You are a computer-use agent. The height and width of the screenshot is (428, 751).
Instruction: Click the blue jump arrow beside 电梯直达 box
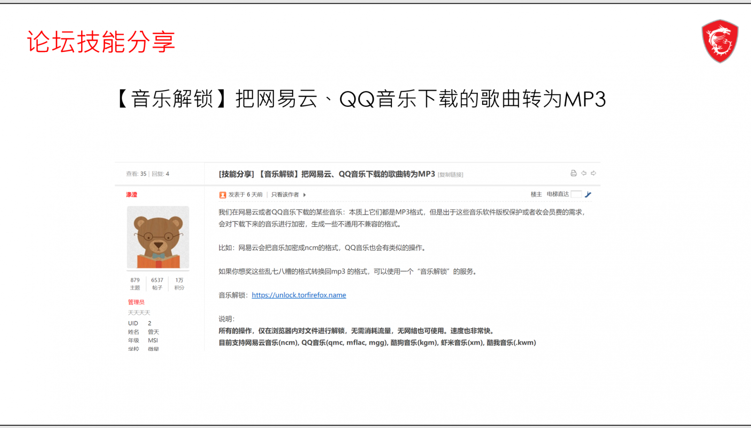pos(588,194)
